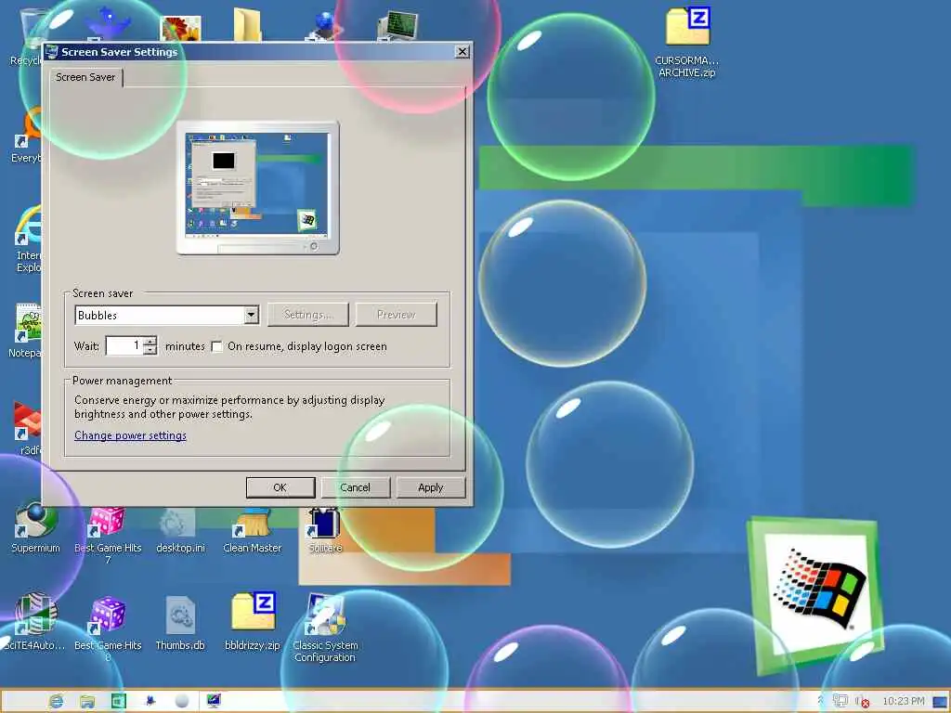Increase the Wait minutes spinner
The image size is (951, 713).
[150, 342]
